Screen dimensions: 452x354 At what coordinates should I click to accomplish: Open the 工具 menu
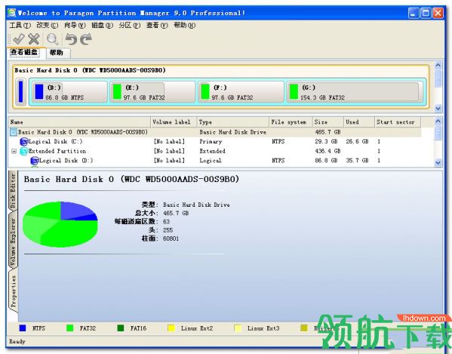point(20,26)
